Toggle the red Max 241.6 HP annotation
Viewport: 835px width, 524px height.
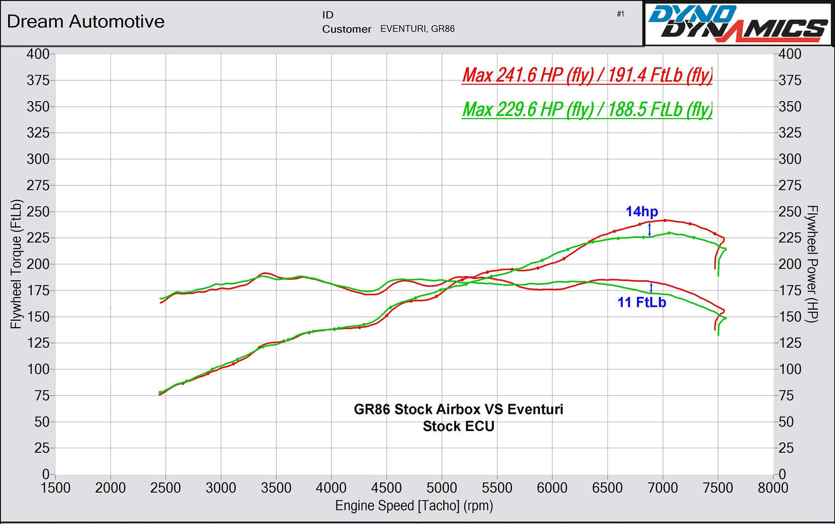tap(586, 75)
